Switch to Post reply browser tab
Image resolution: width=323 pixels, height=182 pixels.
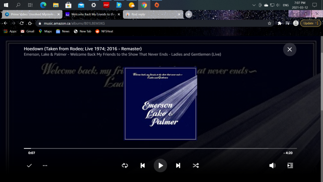click(x=151, y=14)
